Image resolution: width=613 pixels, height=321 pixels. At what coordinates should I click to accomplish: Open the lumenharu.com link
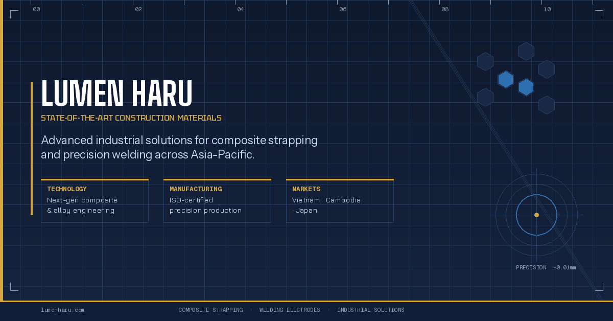tap(62, 310)
